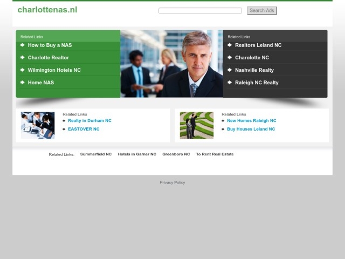Image resolution: width=345 pixels, height=259 pixels.
Task: Go to the To Rent Real Estate link
Action: pyautogui.click(x=215, y=154)
